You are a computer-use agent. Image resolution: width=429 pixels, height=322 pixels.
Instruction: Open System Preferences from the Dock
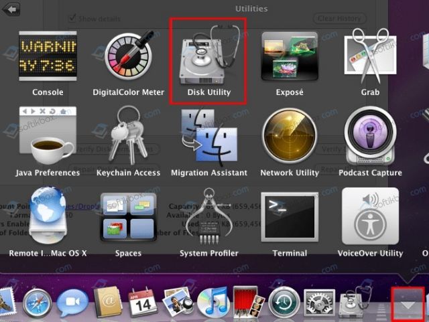tap(319, 303)
